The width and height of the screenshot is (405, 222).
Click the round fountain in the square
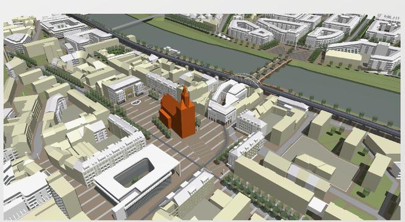[x=135, y=102]
